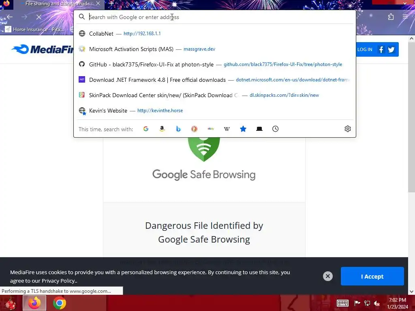Select CollabNet 192.168.1.1 suggestion
The width and height of the screenshot is (415, 311).
[x=215, y=34]
